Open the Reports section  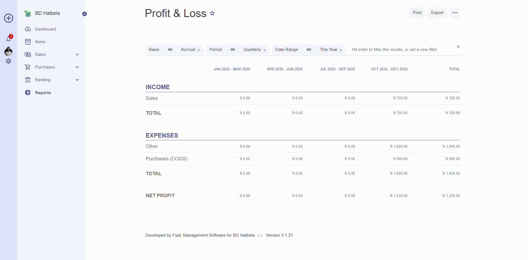[x=43, y=93]
